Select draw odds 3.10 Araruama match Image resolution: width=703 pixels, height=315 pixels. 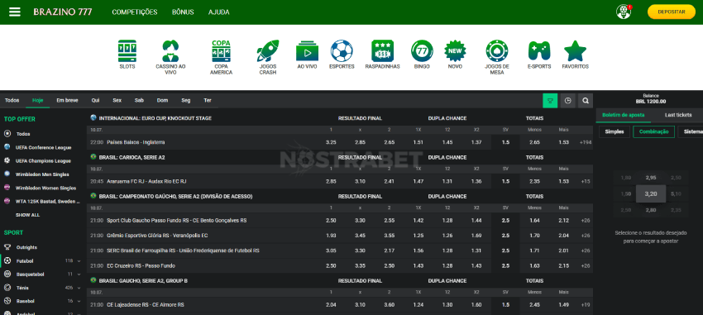click(360, 181)
